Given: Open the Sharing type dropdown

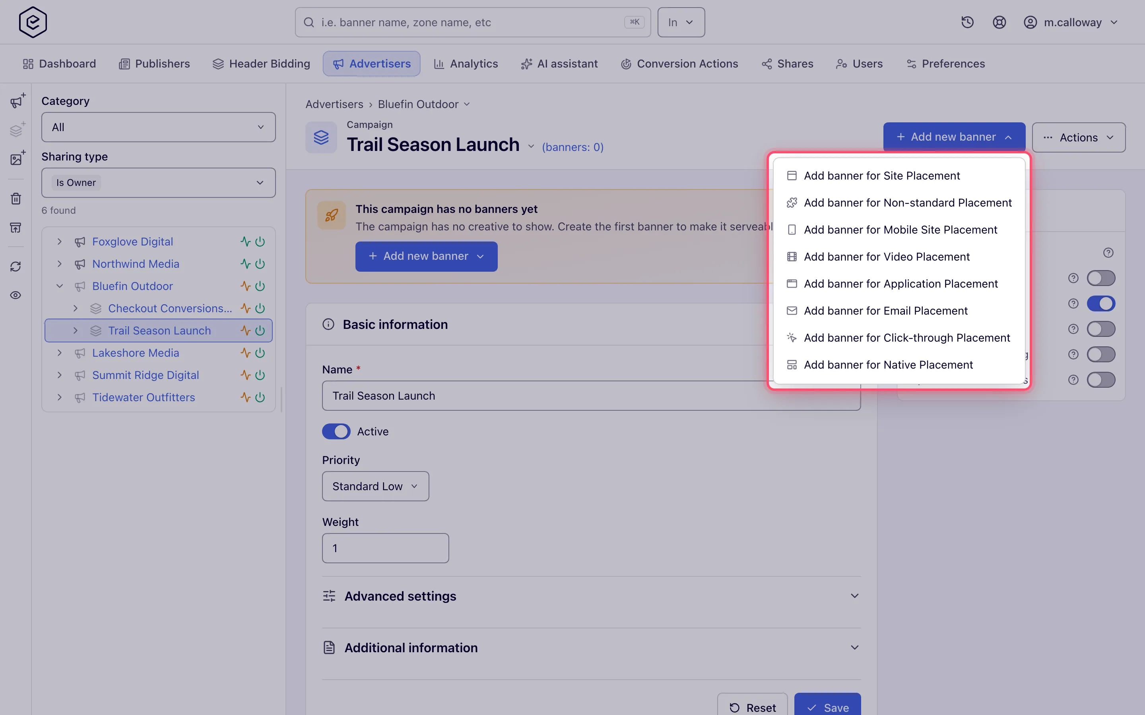Looking at the screenshot, I should [x=159, y=183].
